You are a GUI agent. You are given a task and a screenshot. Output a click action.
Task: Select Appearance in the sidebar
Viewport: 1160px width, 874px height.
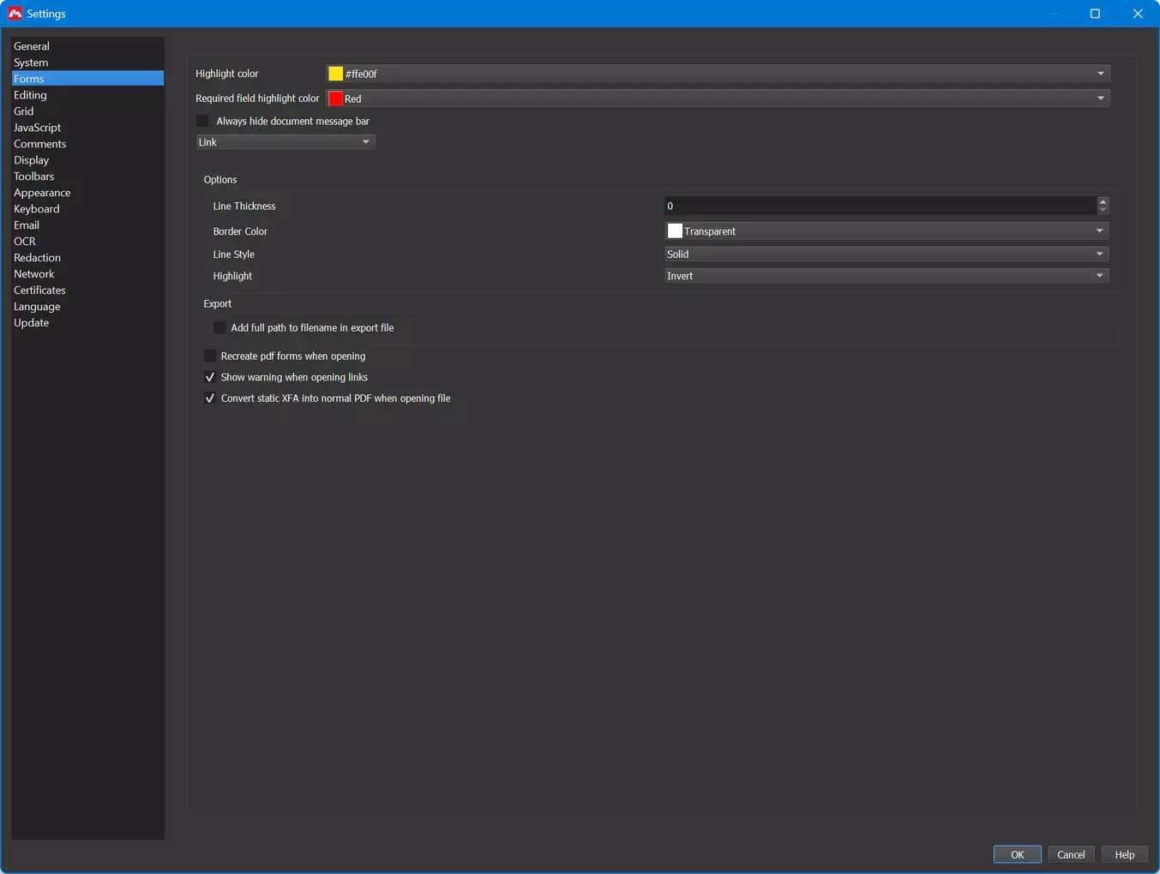[x=42, y=193]
